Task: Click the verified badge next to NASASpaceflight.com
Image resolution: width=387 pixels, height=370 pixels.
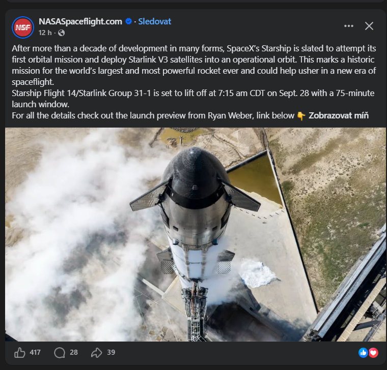Action: [128, 21]
